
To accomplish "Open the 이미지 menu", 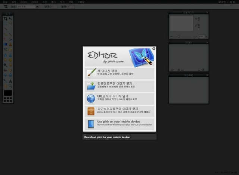I will (x=24, y=2).
